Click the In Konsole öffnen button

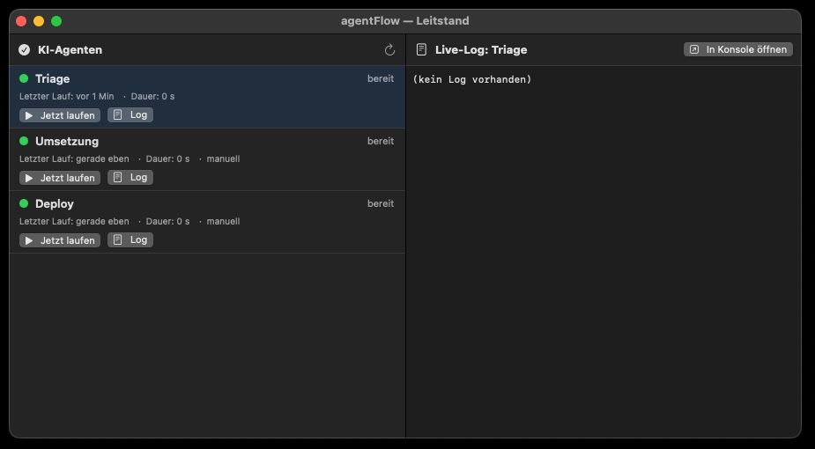738,49
